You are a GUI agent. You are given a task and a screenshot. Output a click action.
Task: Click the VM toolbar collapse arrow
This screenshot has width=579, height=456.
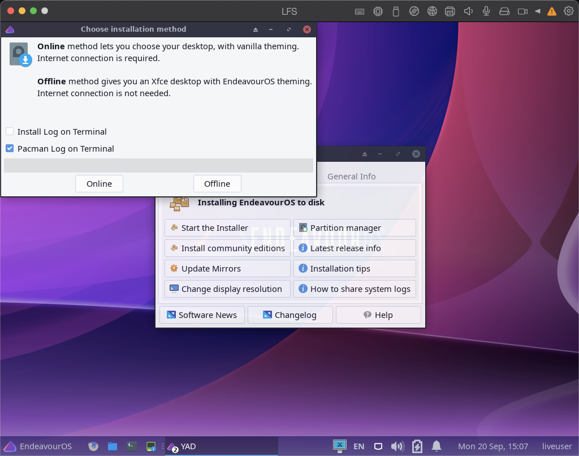click(x=538, y=11)
